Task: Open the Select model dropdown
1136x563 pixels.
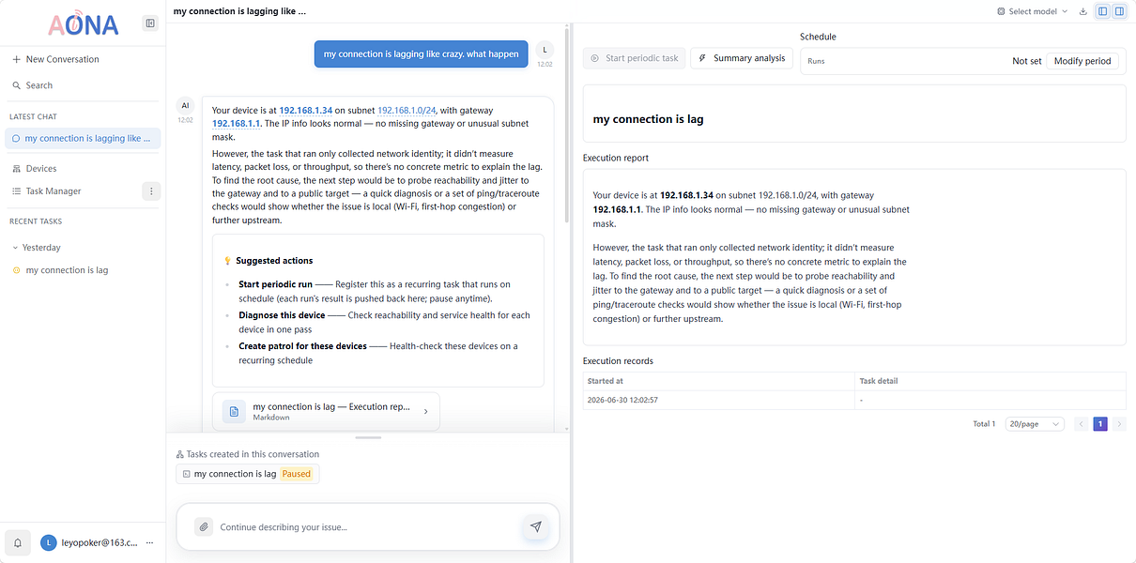Action: coord(1033,11)
